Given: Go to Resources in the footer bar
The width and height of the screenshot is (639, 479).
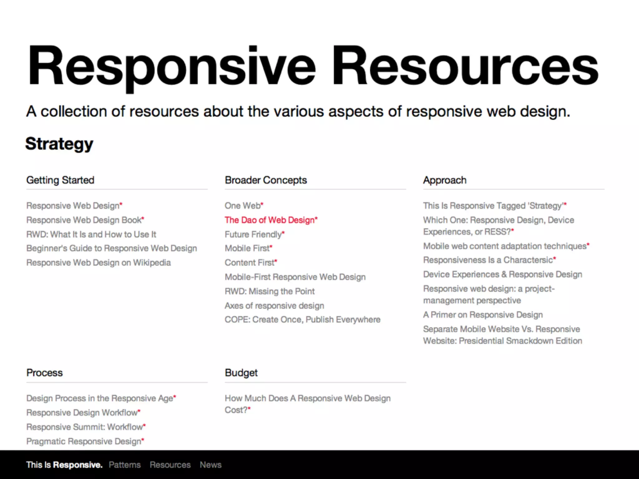Looking at the screenshot, I should (x=170, y=465).
